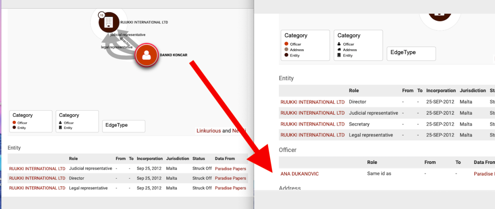The image size is (495, 209).
Task: Select the RUUKKI INTERNATIONAL LTD building node in graph
Action: [x=109, y=22]
